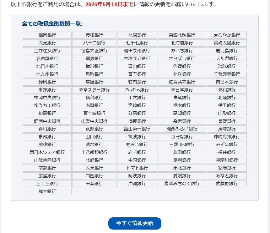The width and height of the screenshot is (270, 233).
Task: Click the 神奈川銀行 cell
Action: pyautogui.click(x=227, y=160)
